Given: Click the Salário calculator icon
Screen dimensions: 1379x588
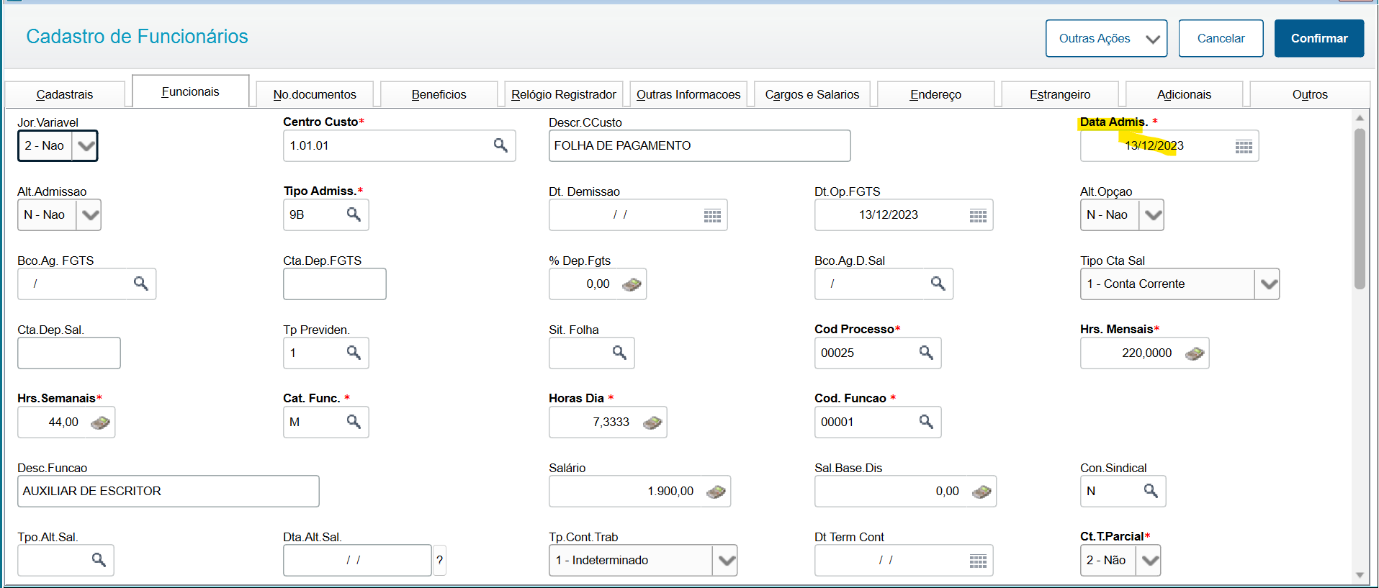Looking at the screenshot, I should (716, 492).
